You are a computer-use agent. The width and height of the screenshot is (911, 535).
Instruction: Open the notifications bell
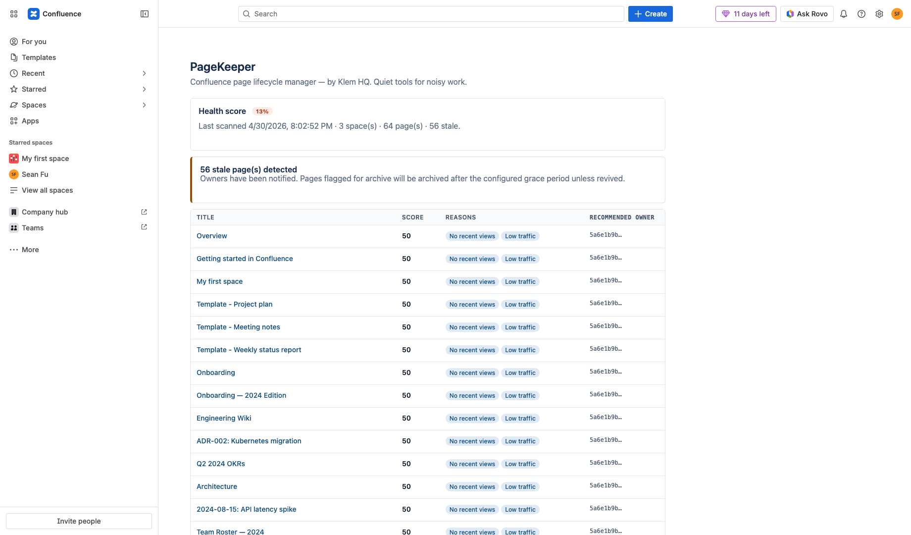tap(844, 14)
